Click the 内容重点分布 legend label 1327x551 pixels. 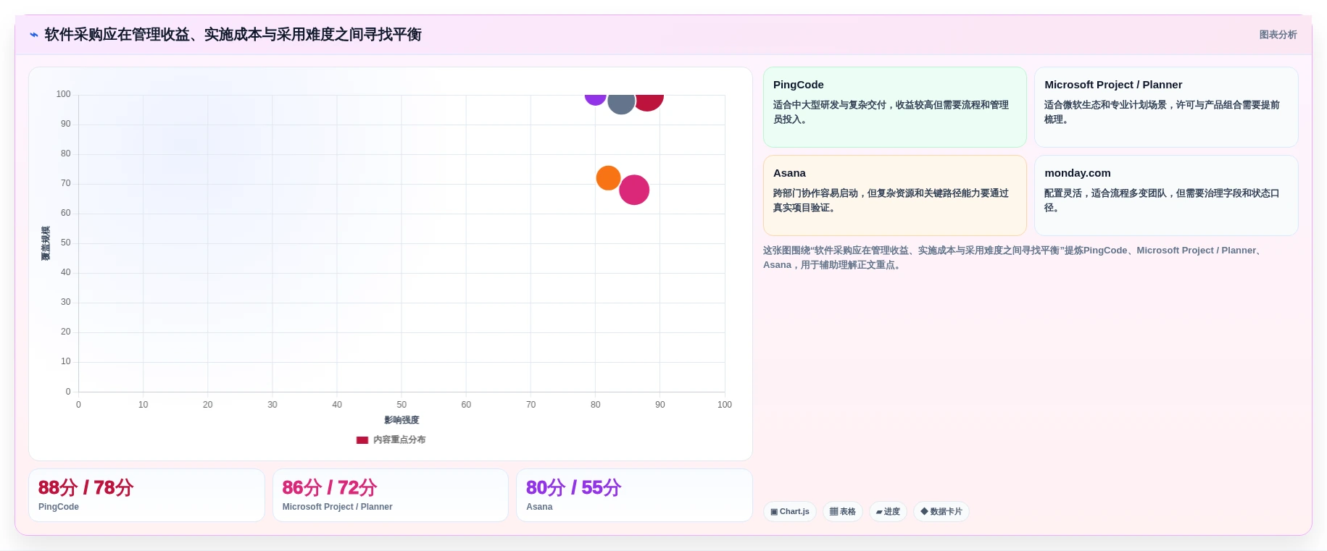399,440
